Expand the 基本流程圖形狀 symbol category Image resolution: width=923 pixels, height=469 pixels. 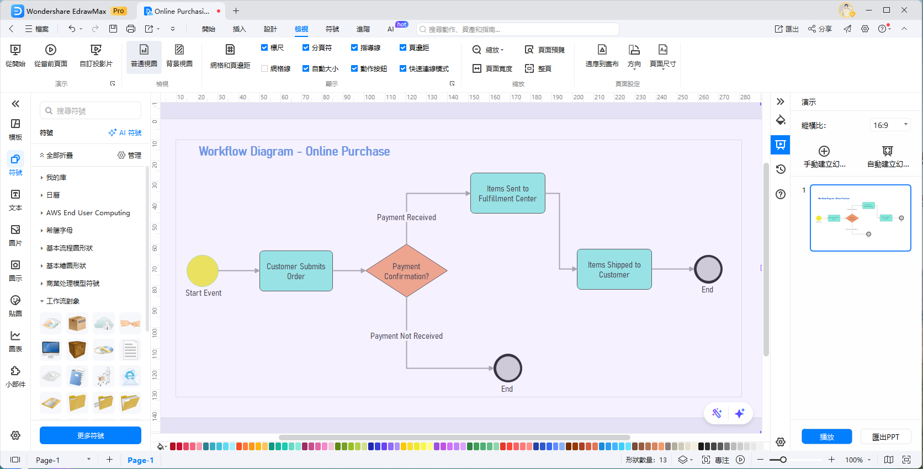(x=70, y=248)
